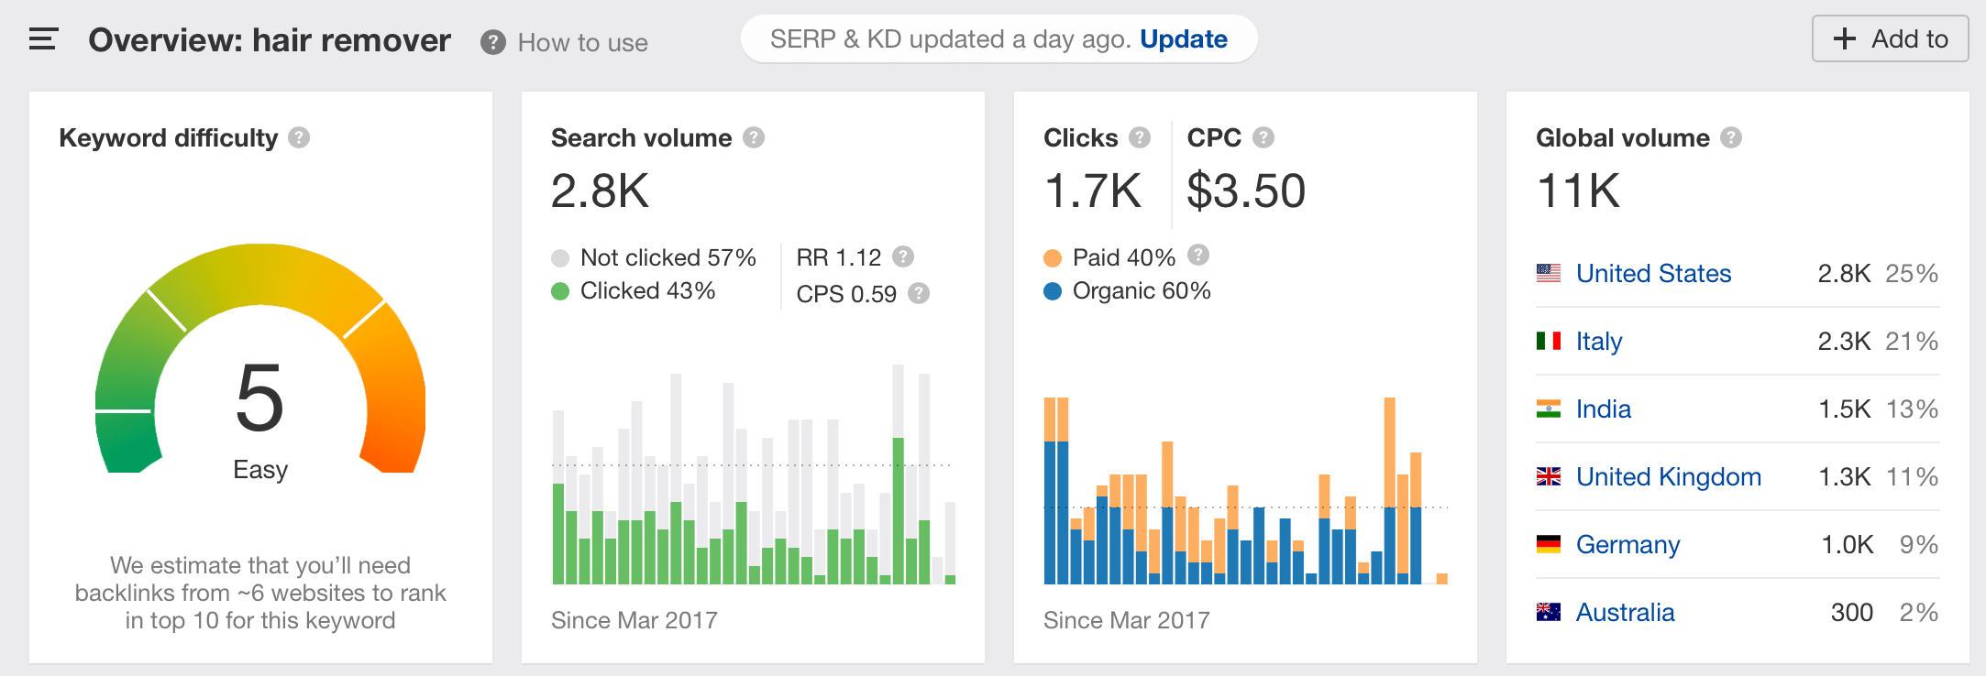Screen dimensions: 1986x676
Task: Open the Australia country link
Action: point(1625,612)
